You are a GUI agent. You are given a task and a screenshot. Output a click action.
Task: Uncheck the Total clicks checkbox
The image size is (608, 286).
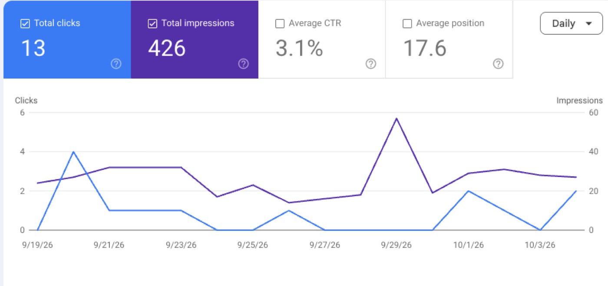click(25, 24)
